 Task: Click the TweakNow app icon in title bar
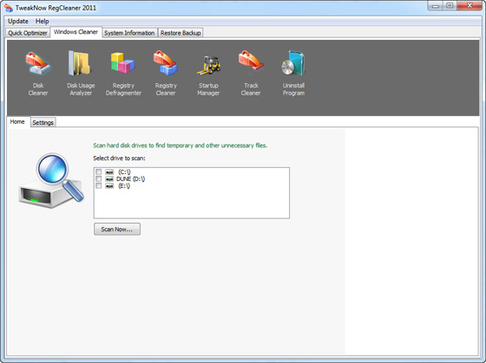pos(9,8)
